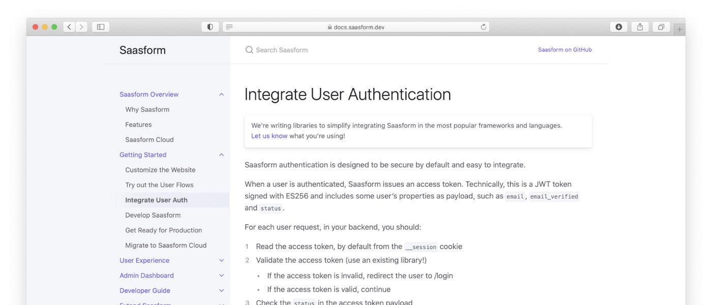Show Reader view from address bar
This screenshot has height=305, width=712.
(229, 27)
